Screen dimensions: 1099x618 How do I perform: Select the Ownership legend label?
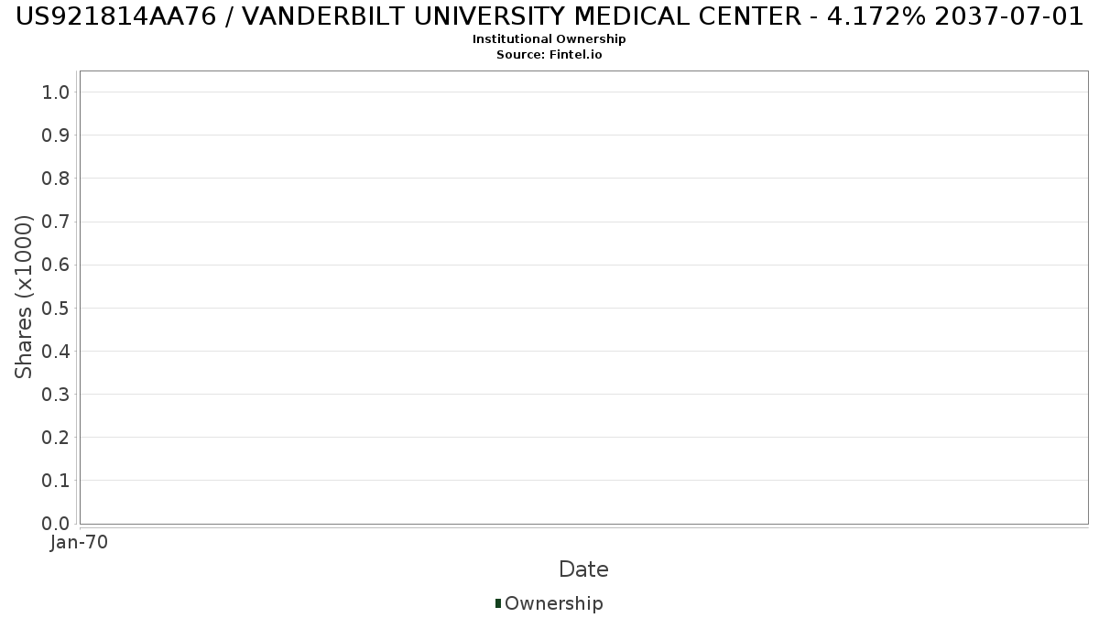(554, 603)
